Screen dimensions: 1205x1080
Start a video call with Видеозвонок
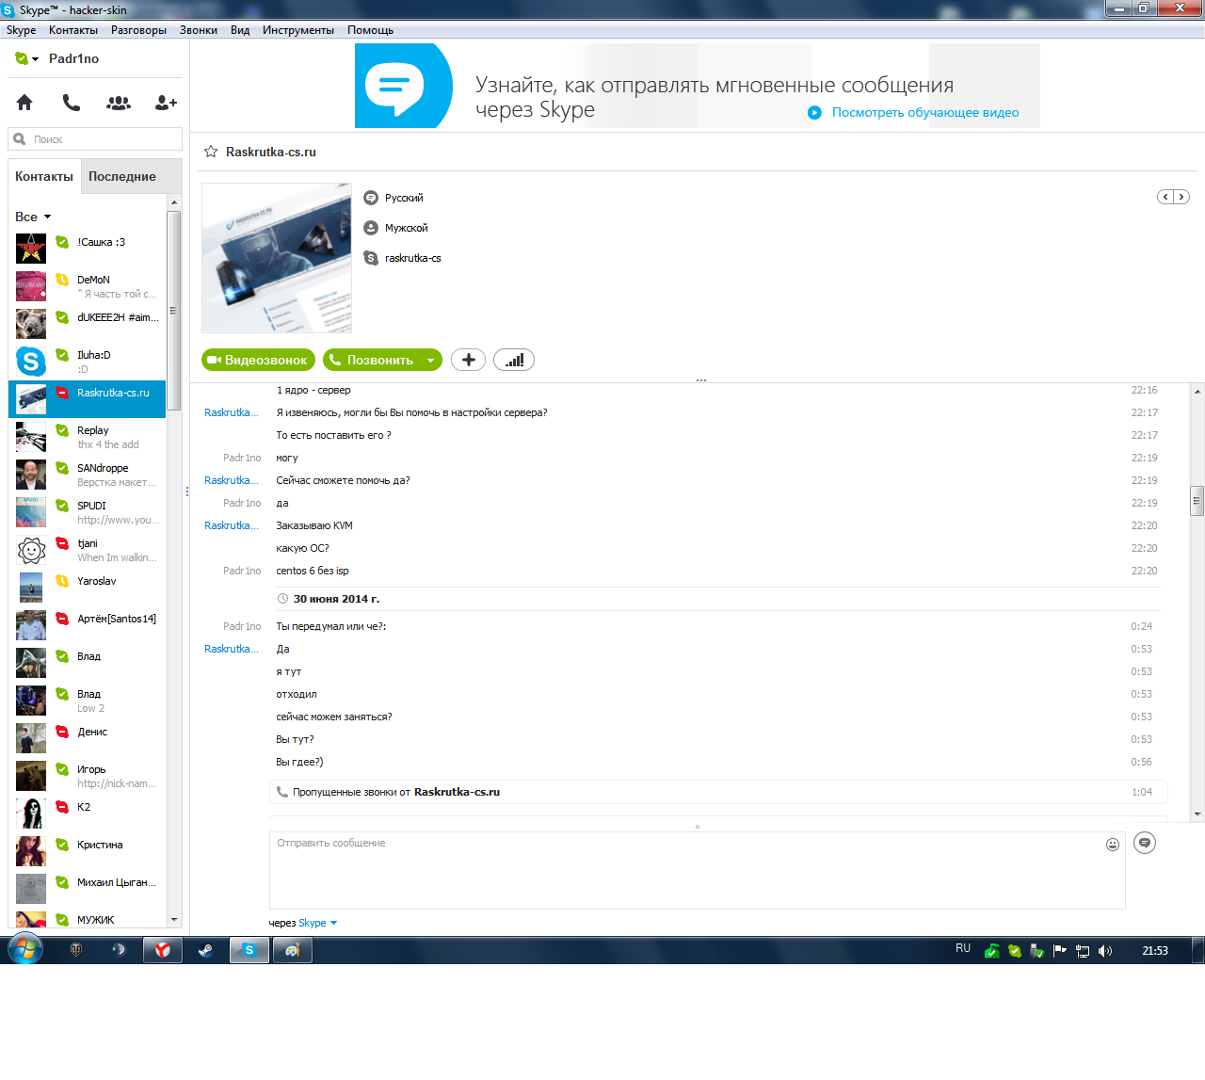(x=256, y=360)
